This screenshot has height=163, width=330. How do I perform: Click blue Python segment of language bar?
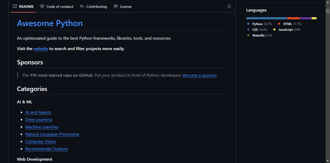pyautogui.click(x=267, y=18)
